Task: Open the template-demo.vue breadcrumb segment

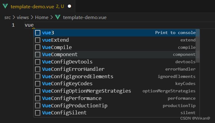Action: [85, 17]
